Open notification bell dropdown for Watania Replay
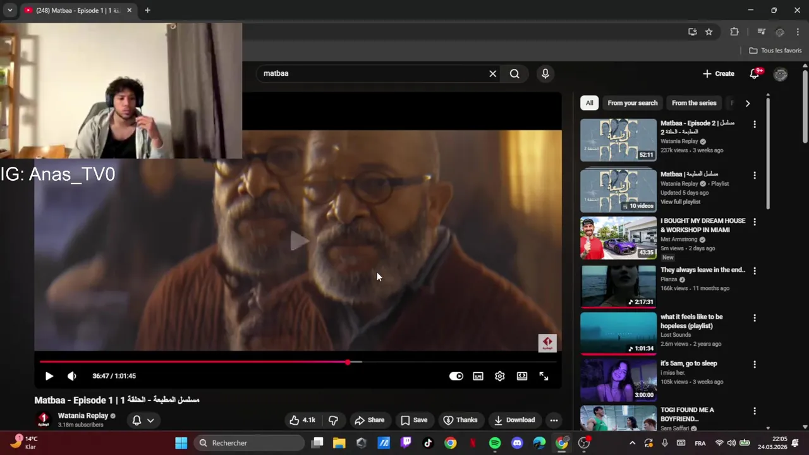Image resolution: width=809 pixels, height=455 pixels. 143,420
